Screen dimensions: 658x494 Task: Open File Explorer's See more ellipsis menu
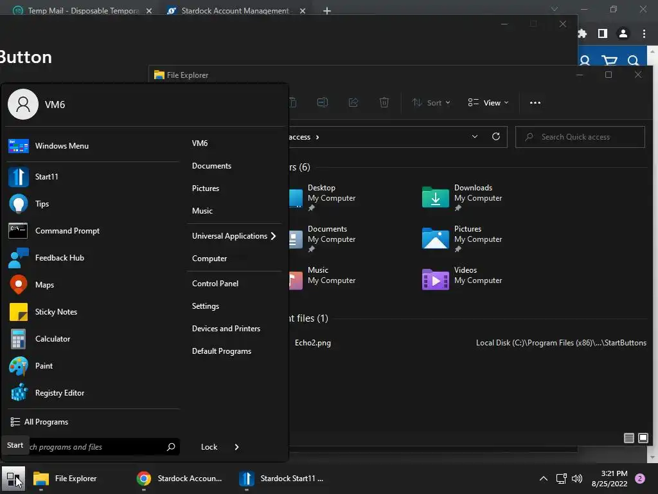click(535, 102)
